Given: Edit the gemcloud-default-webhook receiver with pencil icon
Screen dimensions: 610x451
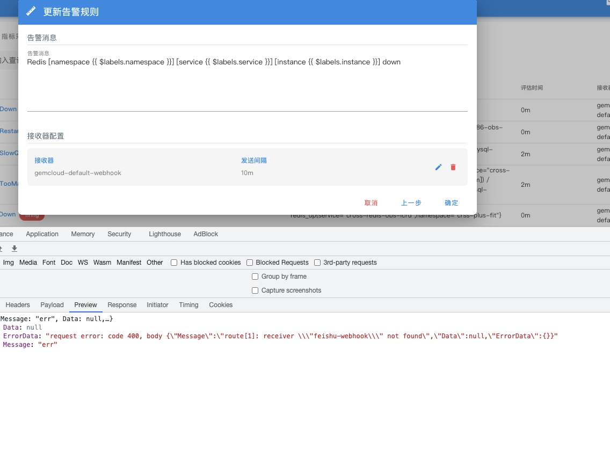Looking at the screenshot, I should coord(438,167).
